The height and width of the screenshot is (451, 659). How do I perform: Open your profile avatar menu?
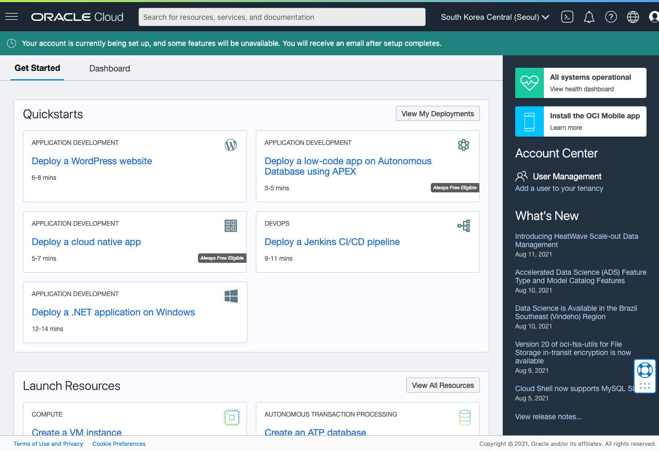(654, 17)
